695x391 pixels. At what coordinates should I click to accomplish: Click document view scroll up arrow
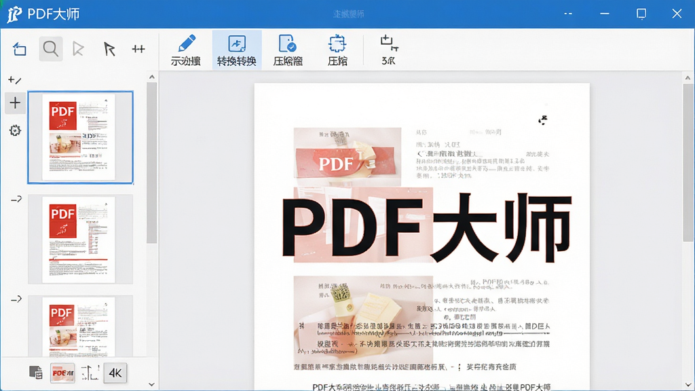click(688, 77)
